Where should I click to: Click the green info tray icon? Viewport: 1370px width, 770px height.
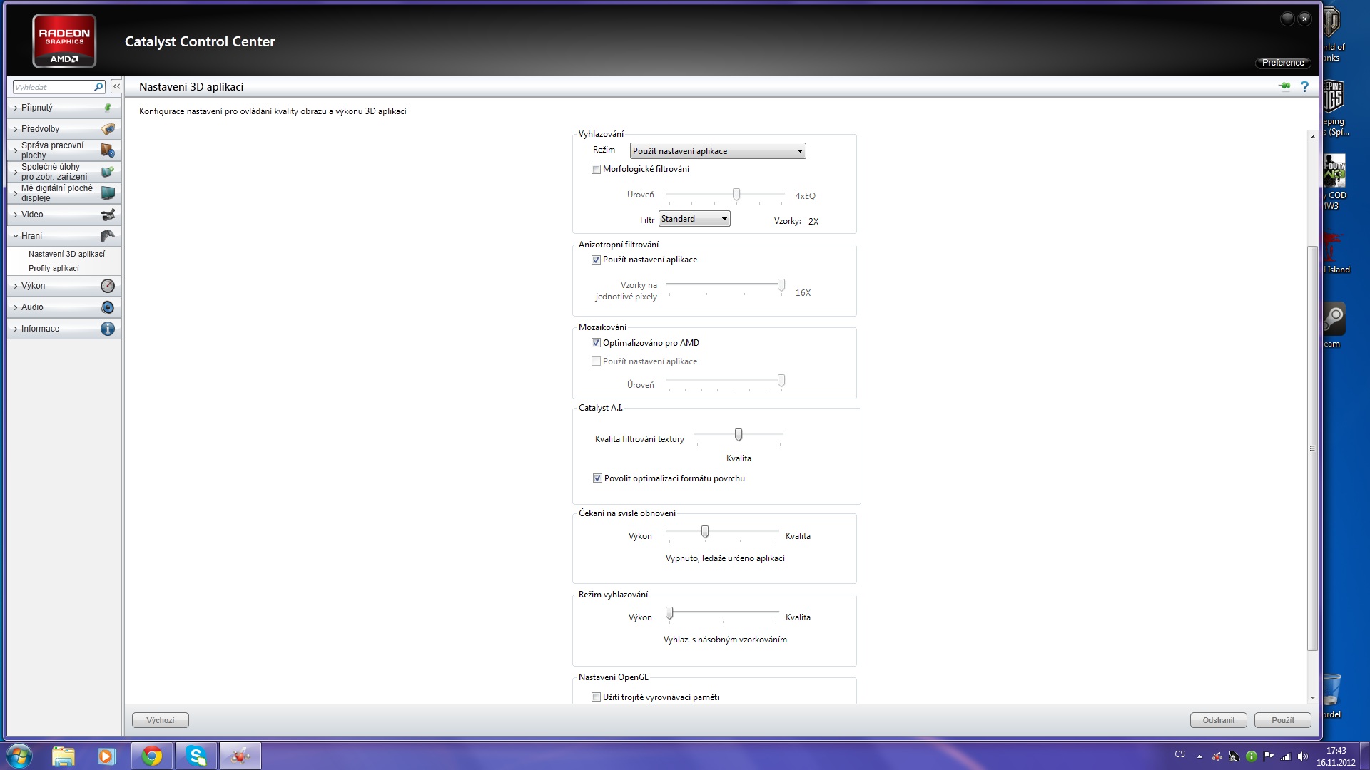coord(1252,756)
